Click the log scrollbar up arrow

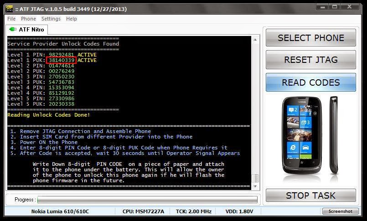pos(255,40)
